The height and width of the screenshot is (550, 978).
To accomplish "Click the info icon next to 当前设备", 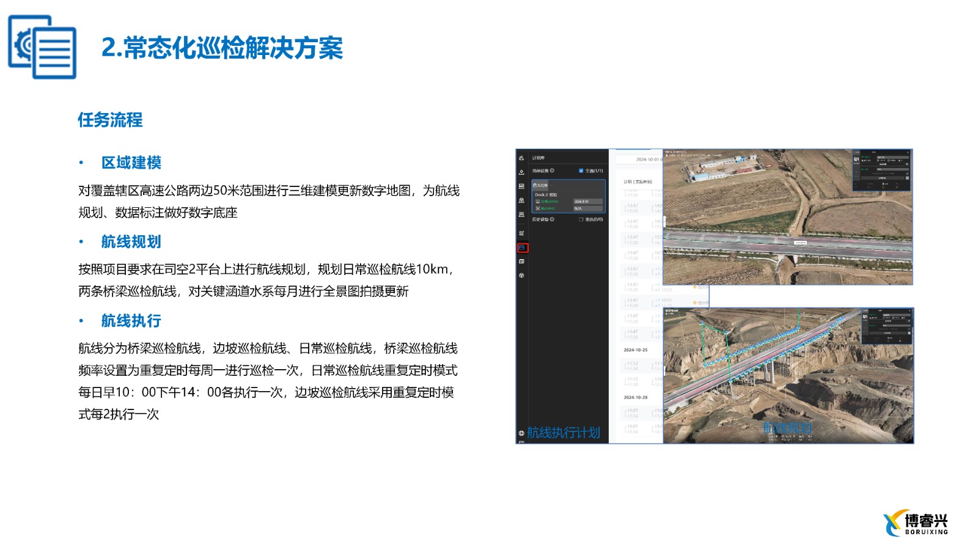I will coord(552,170).
